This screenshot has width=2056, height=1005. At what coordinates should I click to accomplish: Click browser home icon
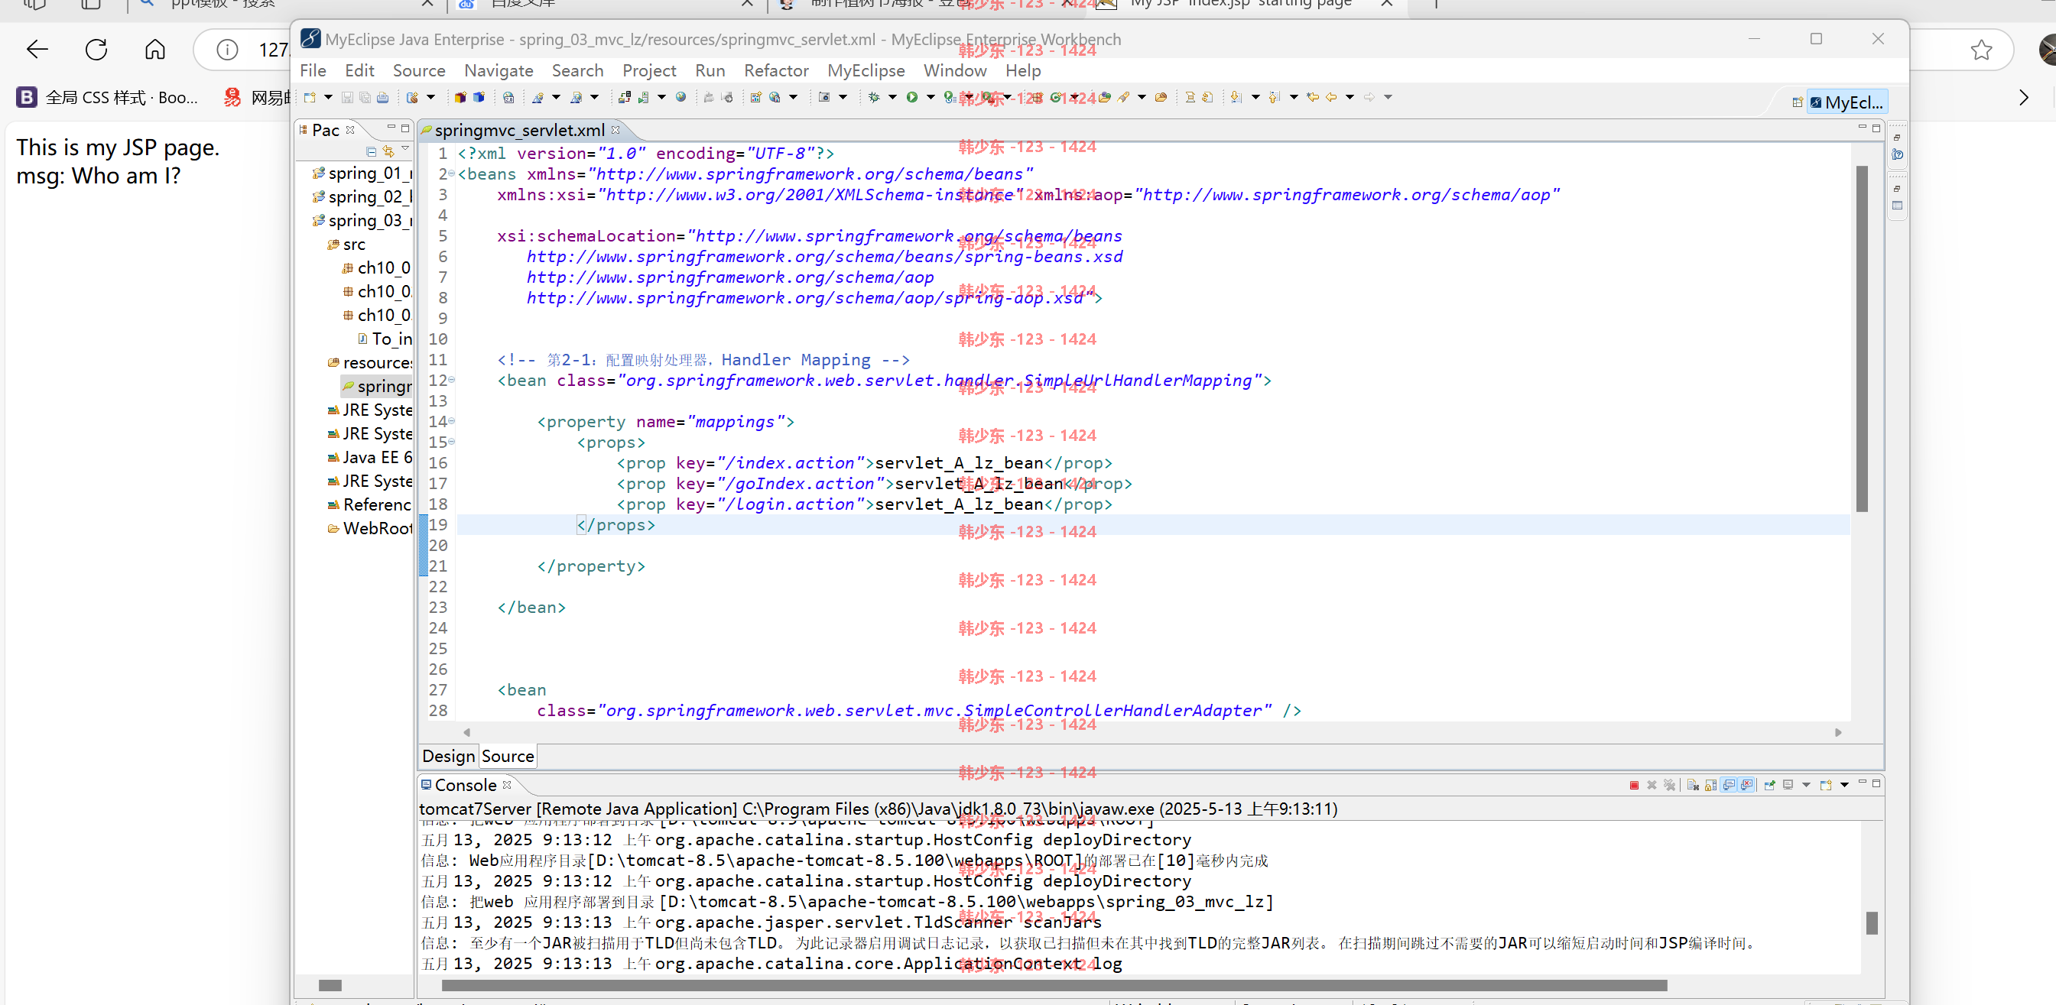[155, 50]
